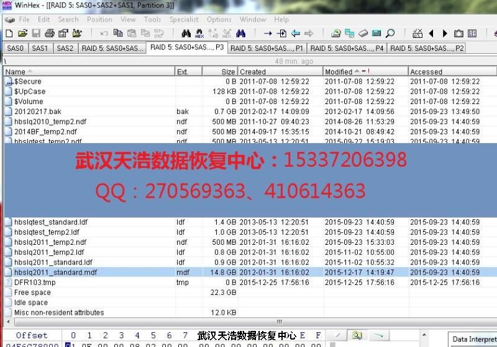Click the Find Text binoculars icon

click(x=186, y=33)
